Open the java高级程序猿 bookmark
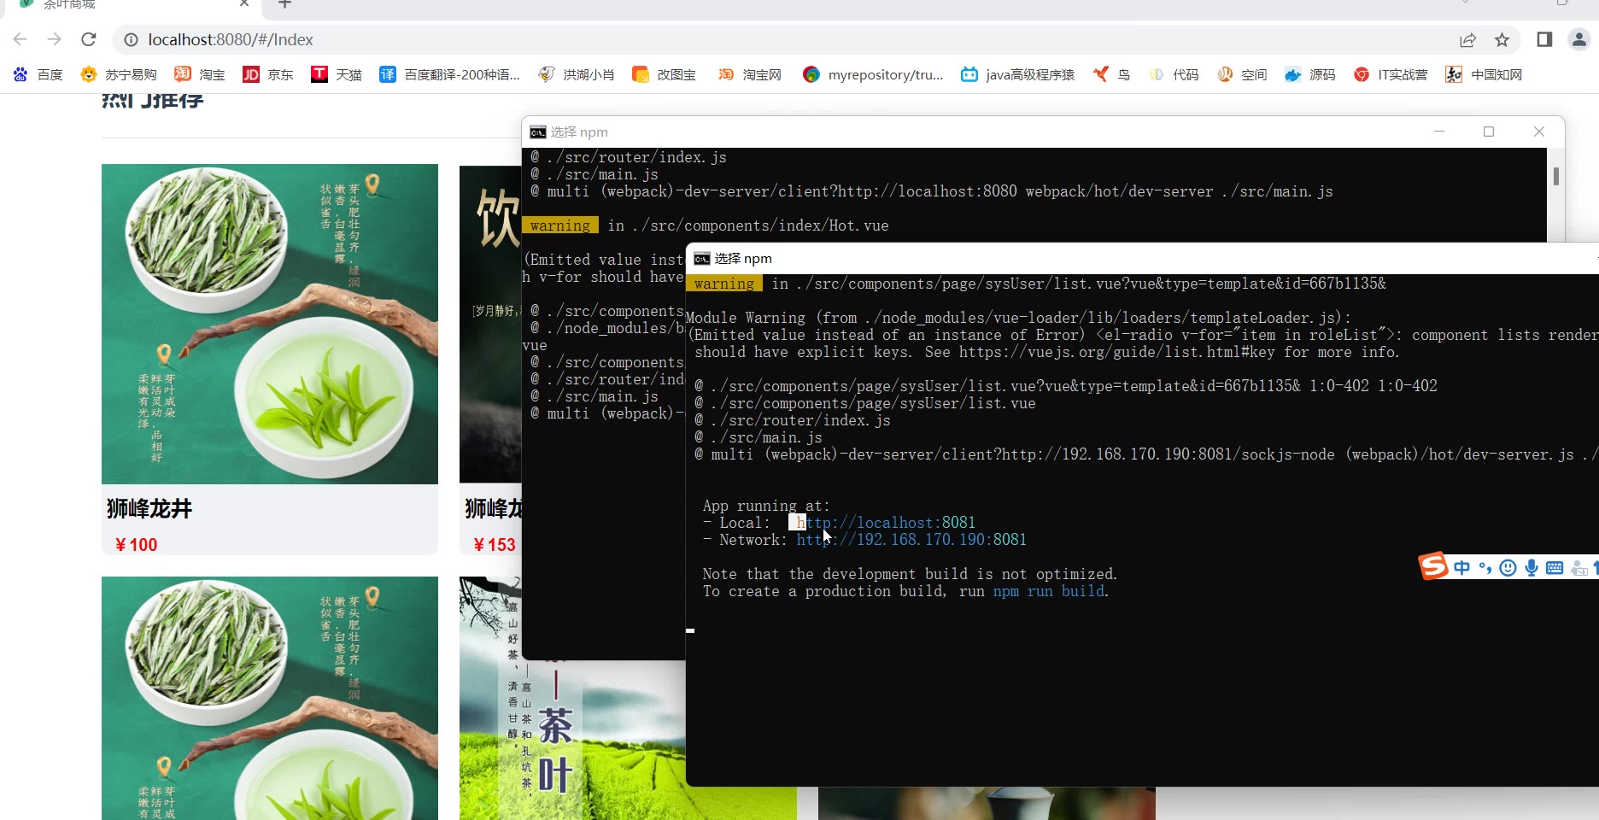The width and height of the screenshot is (1599, 820). [x=1017, y=74]
